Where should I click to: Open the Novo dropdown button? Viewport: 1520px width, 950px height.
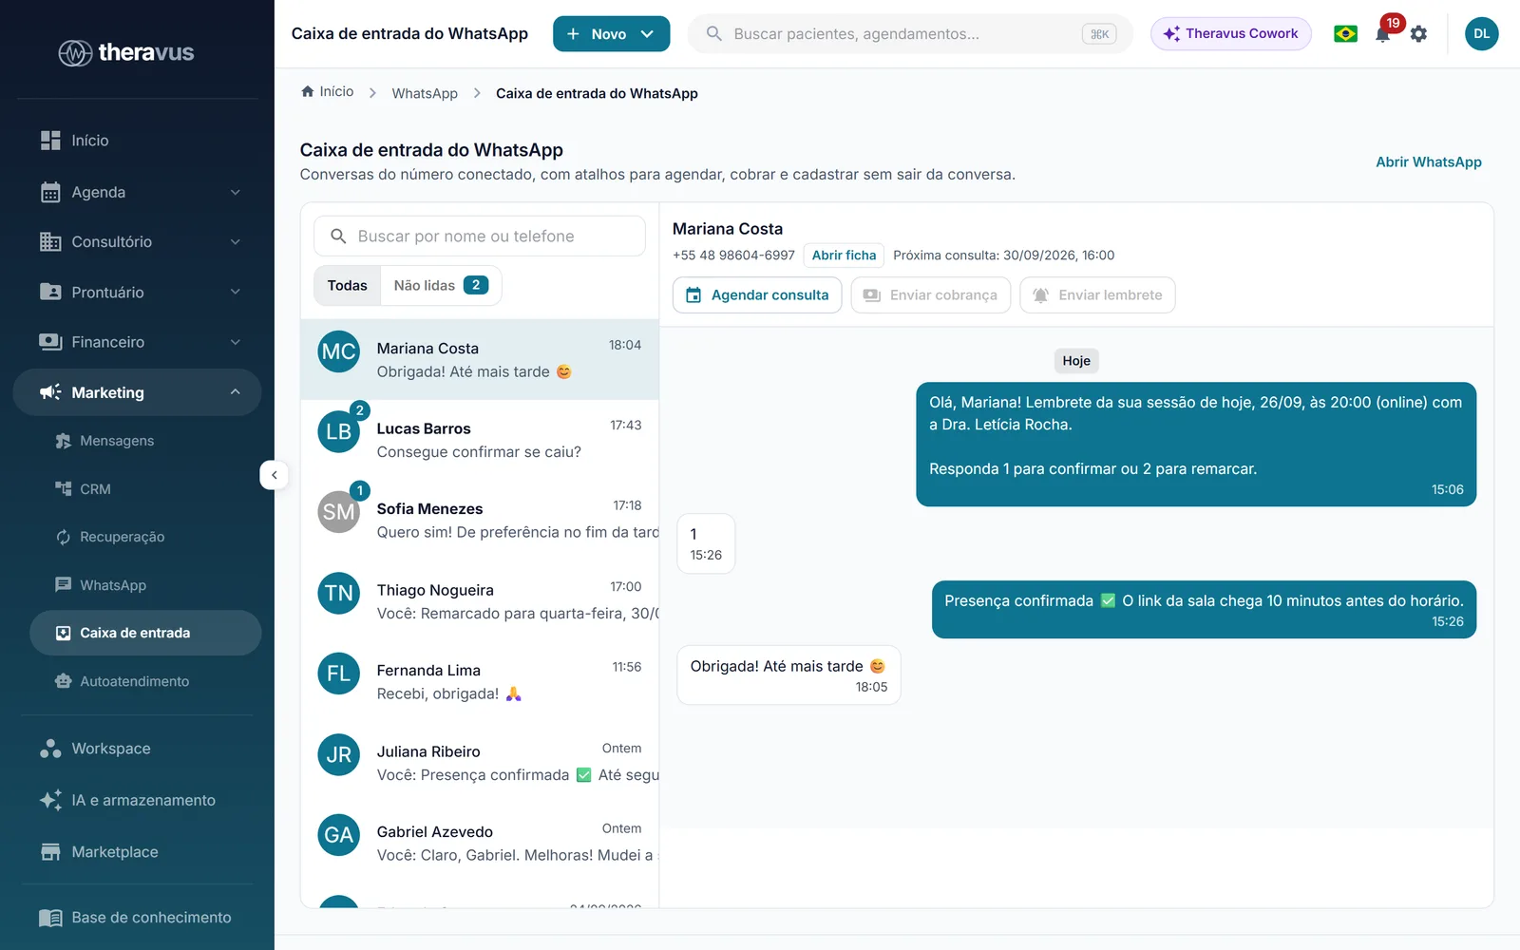(611, 34)
